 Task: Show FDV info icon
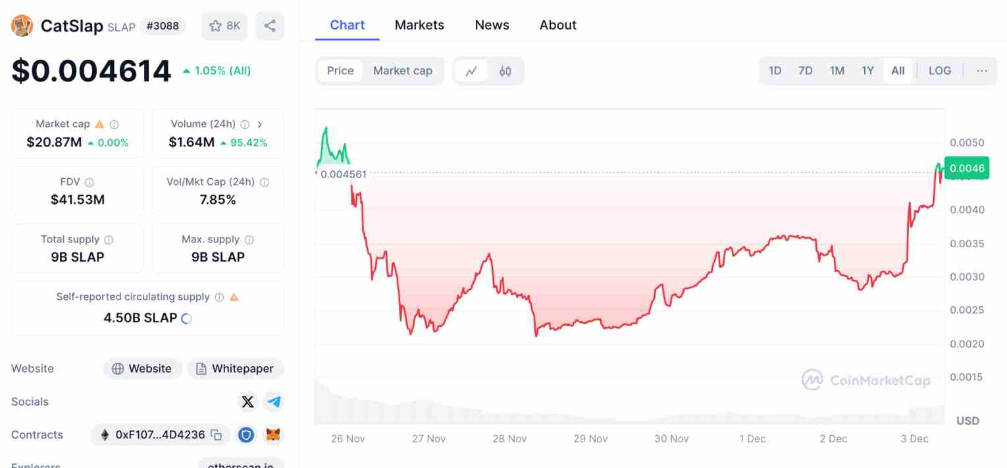pos(89,181)
